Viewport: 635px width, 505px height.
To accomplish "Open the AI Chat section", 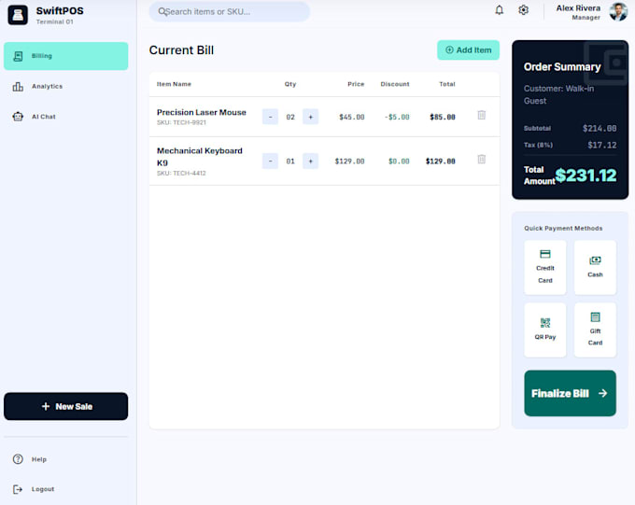I will (x=66, y=117).
